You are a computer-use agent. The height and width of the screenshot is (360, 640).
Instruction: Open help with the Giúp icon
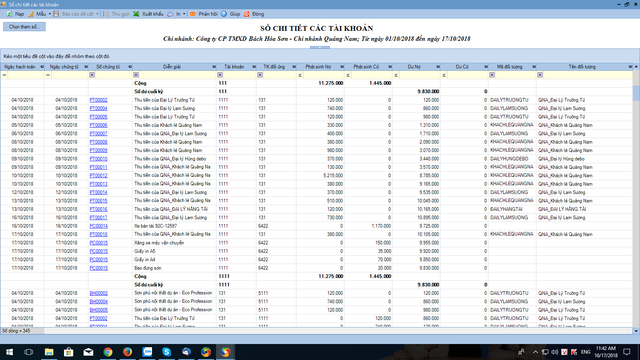[x=224, y=14]
